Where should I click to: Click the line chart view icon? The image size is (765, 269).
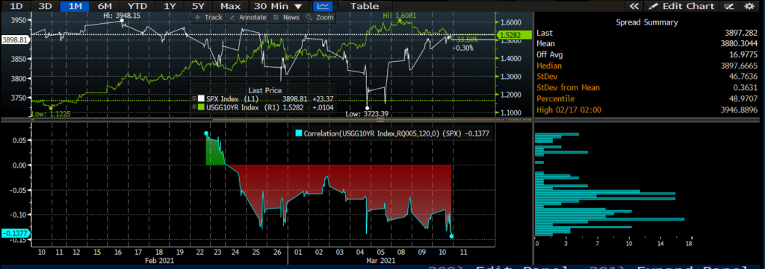[323, 6]
